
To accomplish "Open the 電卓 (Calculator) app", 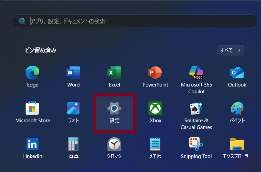I will pyautogui.click(x=73, y=144).
